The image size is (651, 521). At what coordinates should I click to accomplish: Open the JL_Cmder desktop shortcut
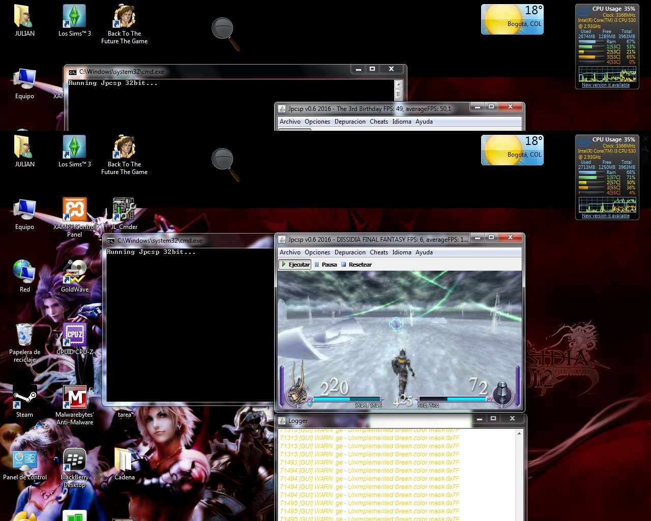click(124, 214)
